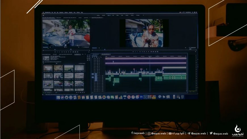Switch to the Editing workspace tab
247x139 pixels.
pos(108,15)
